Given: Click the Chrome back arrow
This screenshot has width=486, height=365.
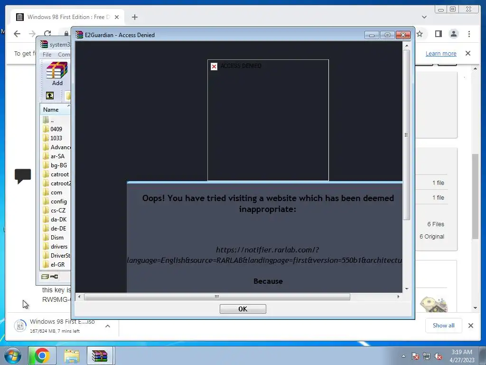Looking at the screenshot, I should pos(17,34).
